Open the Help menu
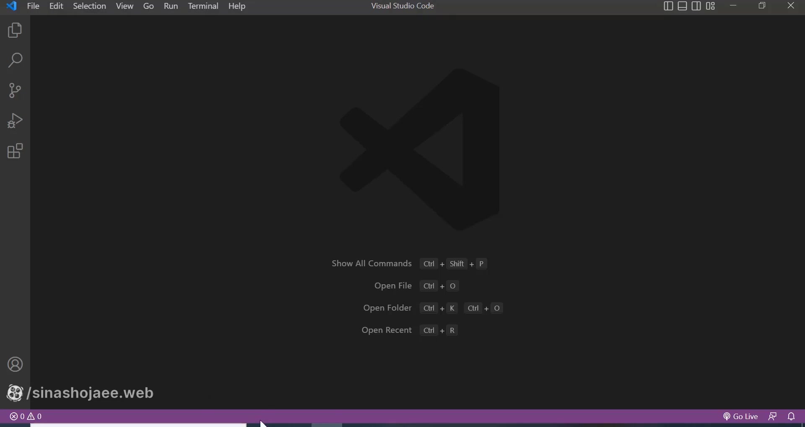Image resolution: width=805 pixels, height=427 pixels. pyautogui.click(x=237, y=6)
